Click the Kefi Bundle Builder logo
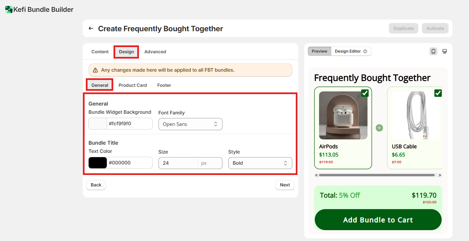 tap(9, 10)
